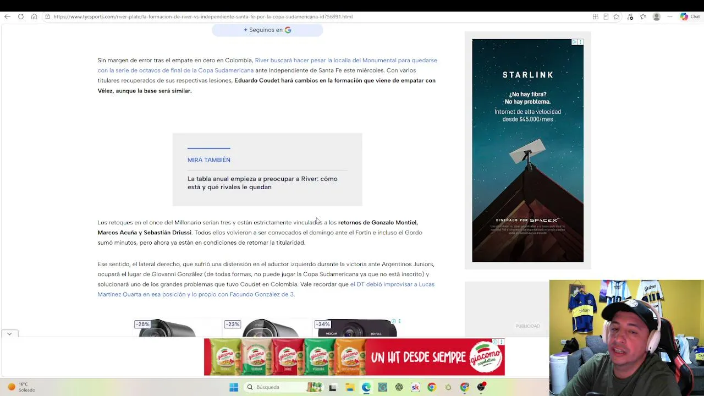Open the ChatGPT app in taskbar

click(399, 387)
